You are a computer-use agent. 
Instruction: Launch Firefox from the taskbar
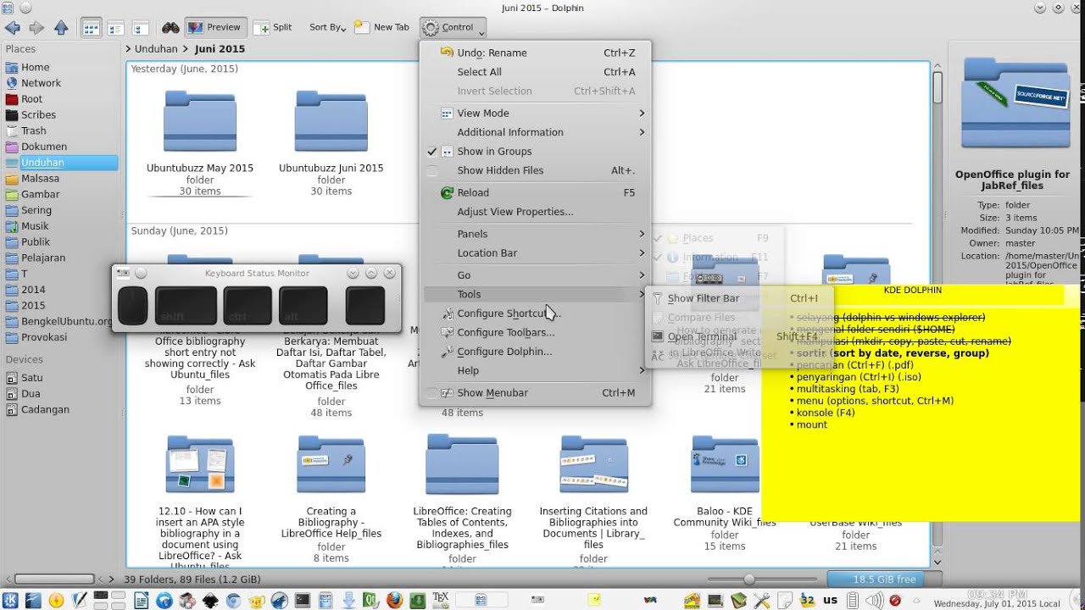click(394, 601)
